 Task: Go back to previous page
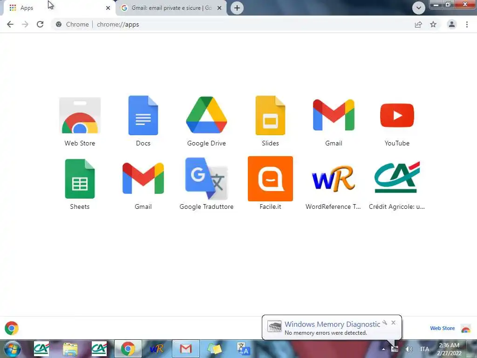(10, 24)
